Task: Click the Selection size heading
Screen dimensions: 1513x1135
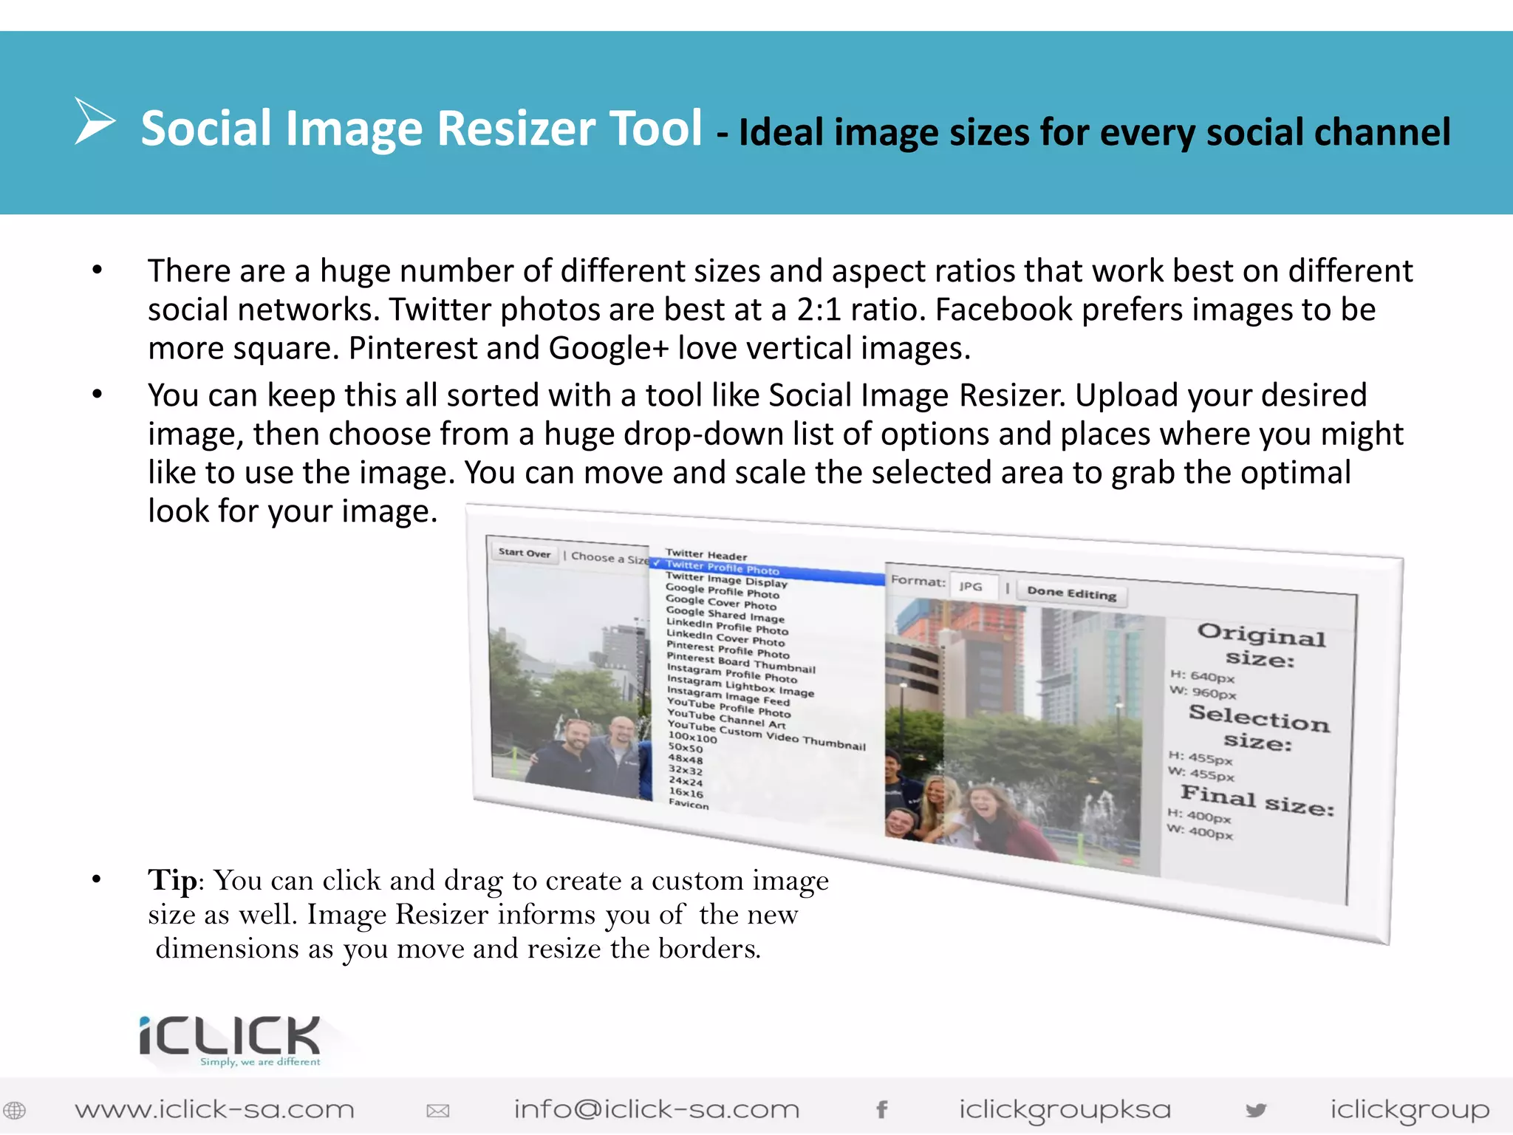Action: coord(1259,727)
